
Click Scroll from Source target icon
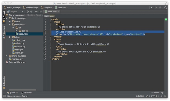(x=28, y=12)
